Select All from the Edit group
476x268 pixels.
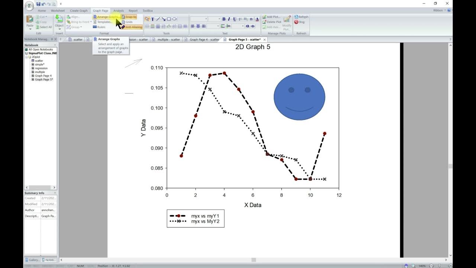coord(44,27)
